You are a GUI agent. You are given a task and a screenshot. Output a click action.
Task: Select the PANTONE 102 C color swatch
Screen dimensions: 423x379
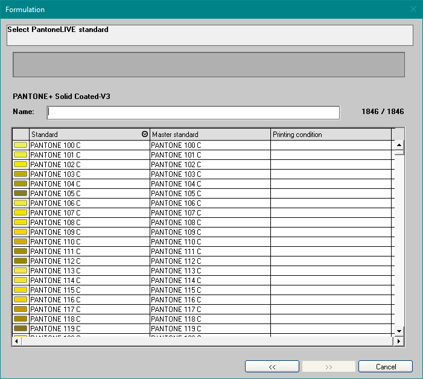(21, 164)
